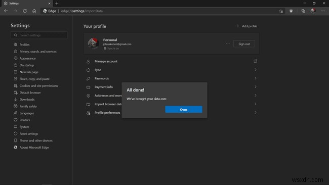The height and width of the screenshot is (185, 329).
Task: Click Add profile link
Action: click(246, 26)
